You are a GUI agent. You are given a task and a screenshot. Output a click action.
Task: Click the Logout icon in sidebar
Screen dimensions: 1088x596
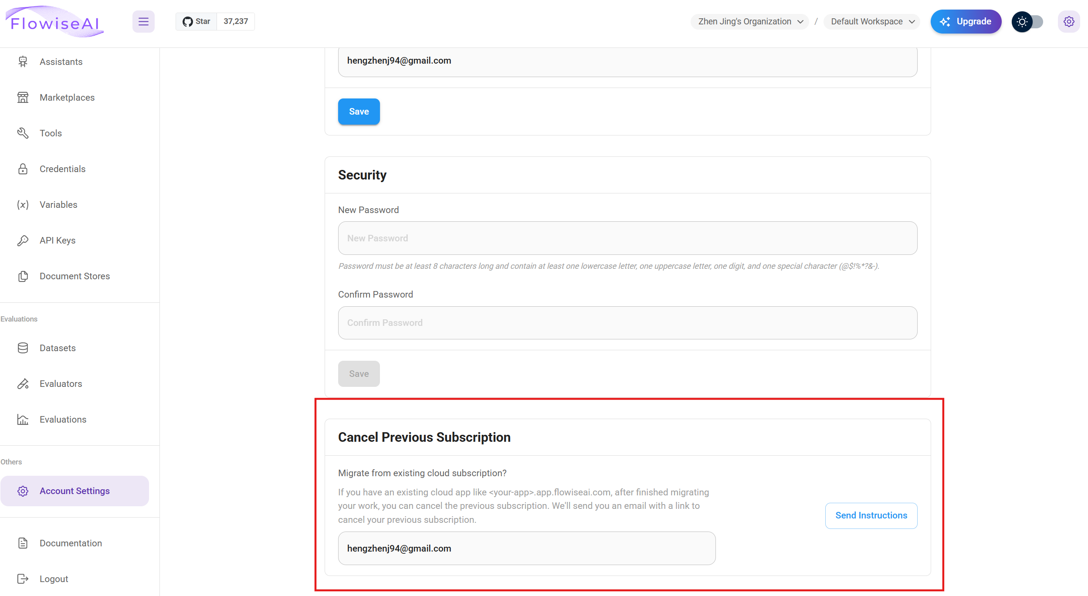[x=23, y=579]
